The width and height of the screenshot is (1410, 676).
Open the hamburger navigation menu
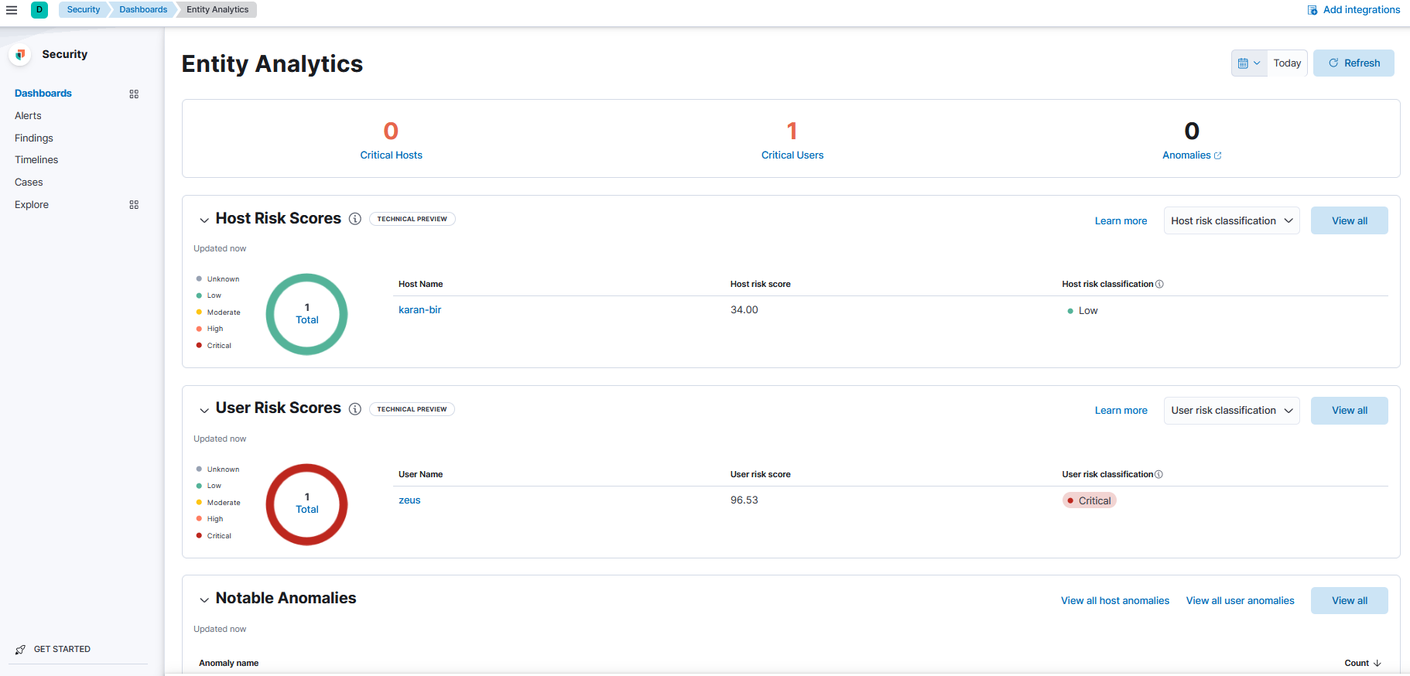tap(12, 10)
